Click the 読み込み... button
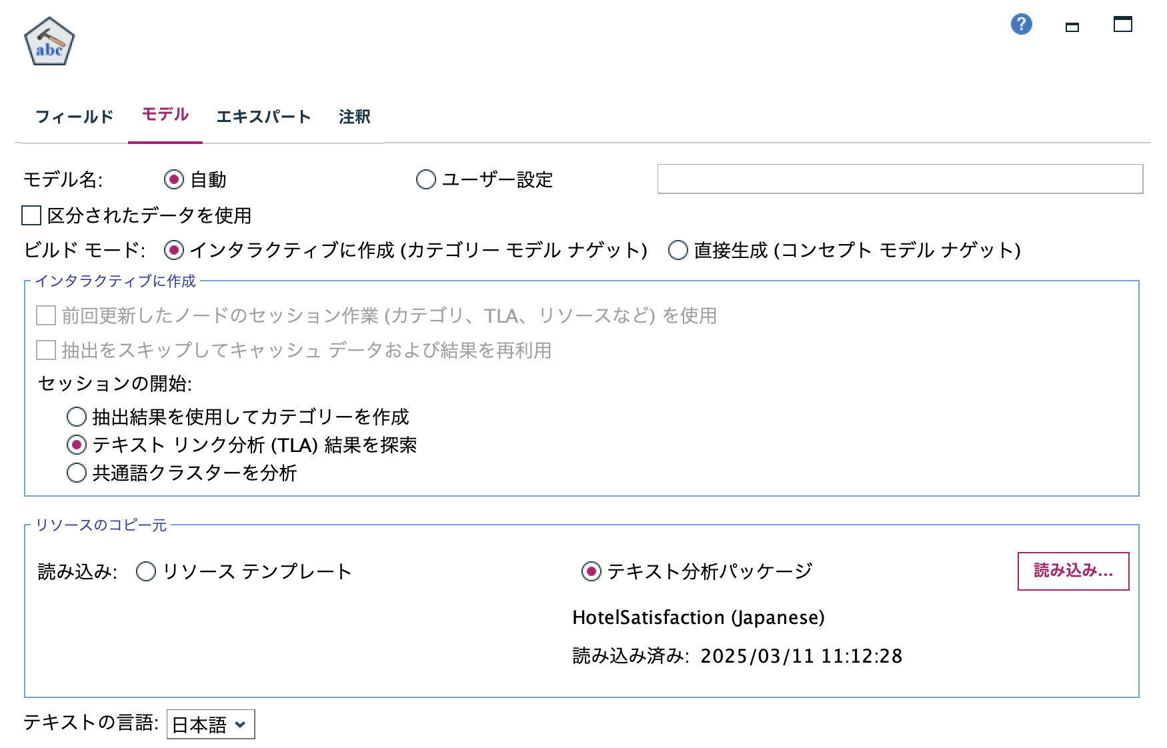1167x748 pixels. click(1072, 571)
